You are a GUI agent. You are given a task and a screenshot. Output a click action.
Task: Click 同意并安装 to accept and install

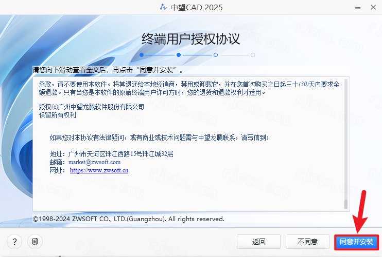356,241
